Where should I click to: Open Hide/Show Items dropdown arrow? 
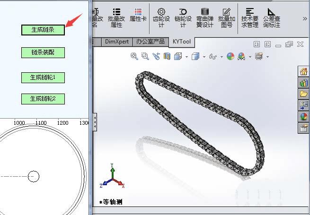[x=221, y=57]
